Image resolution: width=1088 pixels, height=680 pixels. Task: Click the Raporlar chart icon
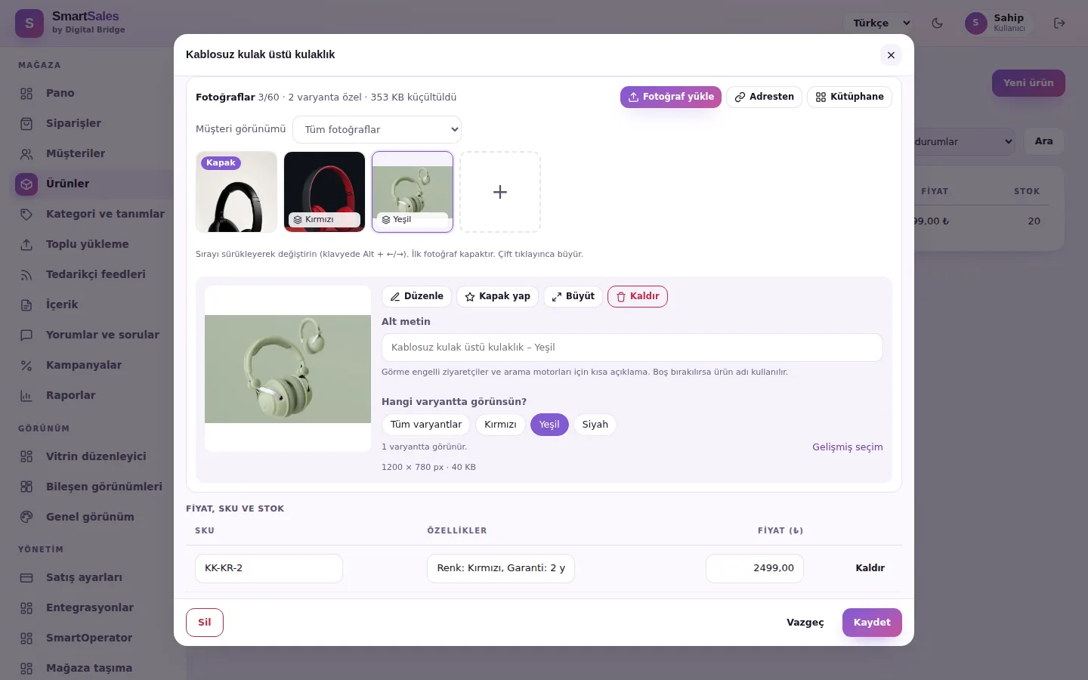tap(26, 396)
